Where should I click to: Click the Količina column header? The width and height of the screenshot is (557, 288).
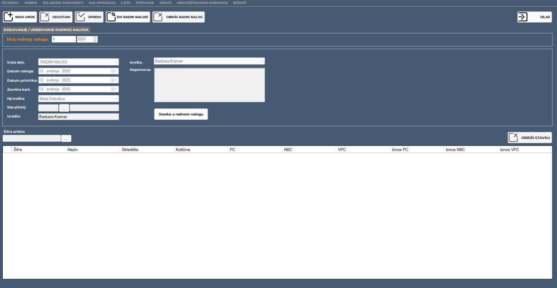click(183, 149)
